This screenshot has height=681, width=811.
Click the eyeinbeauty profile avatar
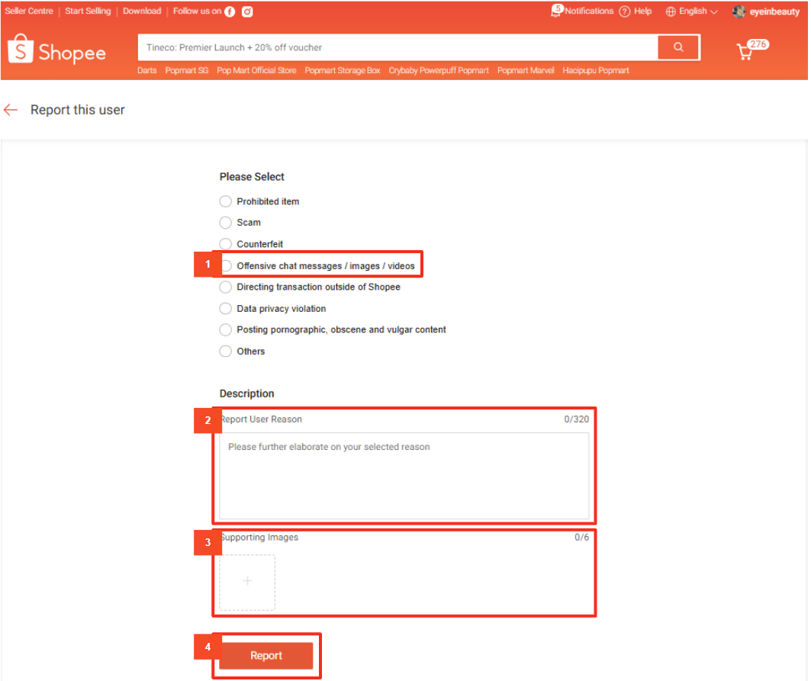(x=739, y=11)
